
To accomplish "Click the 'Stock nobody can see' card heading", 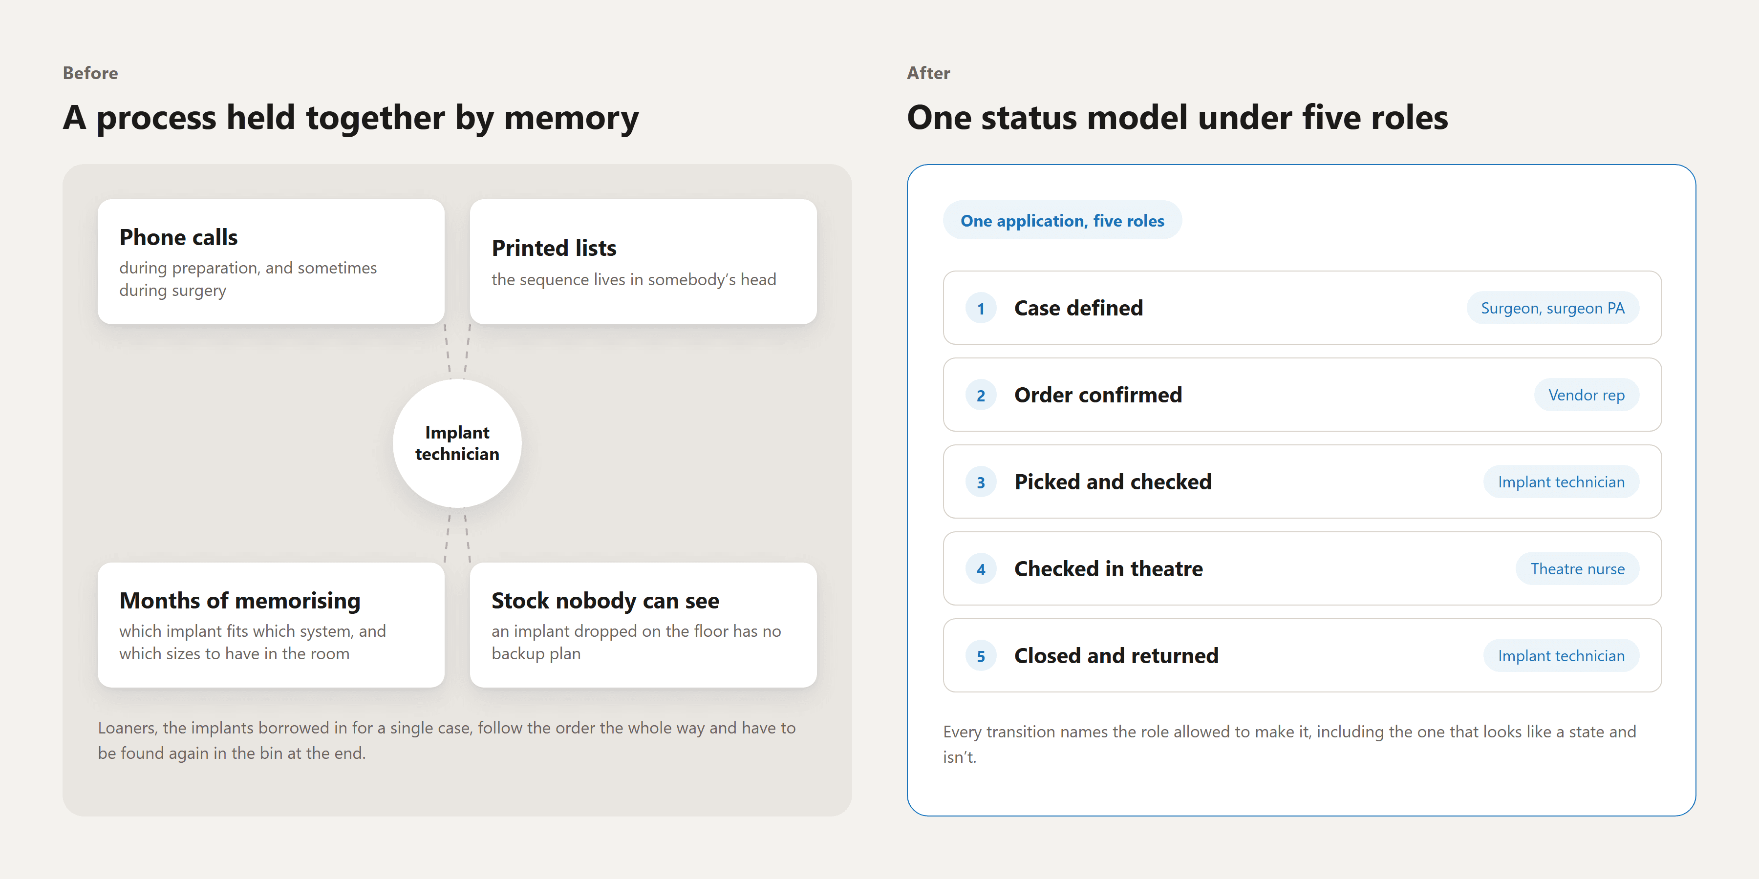I will coord(605,601).
